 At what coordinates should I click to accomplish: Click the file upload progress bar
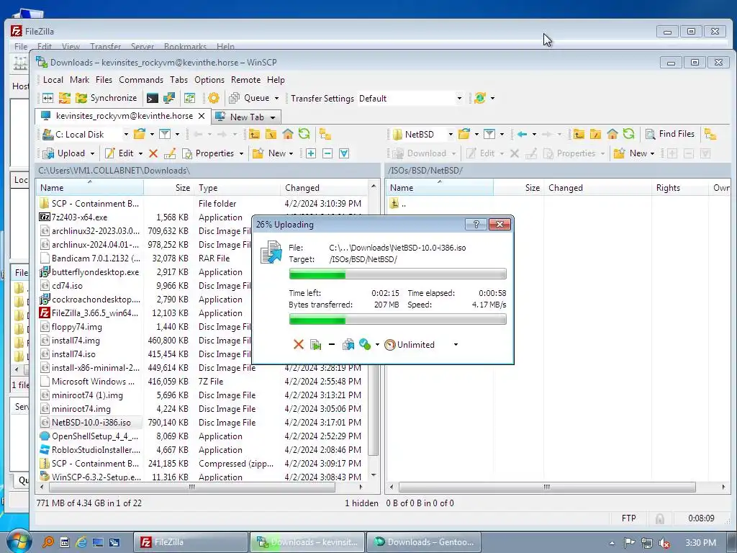pyautogui.click(x=397, y=274)
